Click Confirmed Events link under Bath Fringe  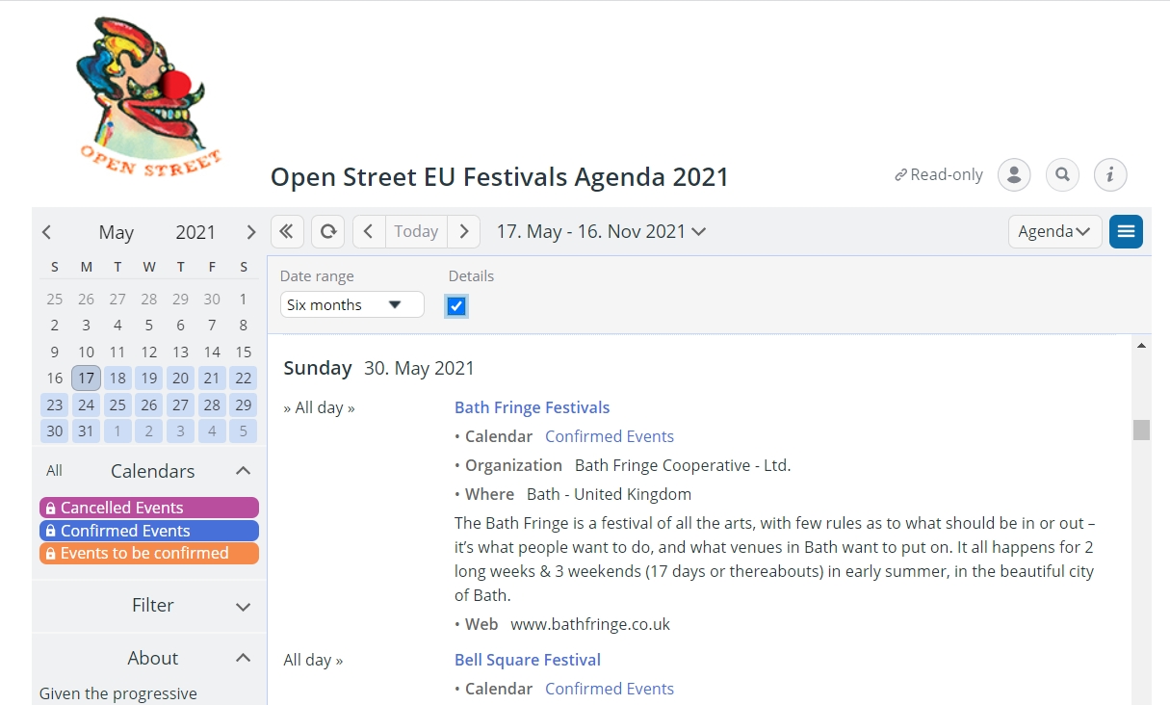coord(610,436)
